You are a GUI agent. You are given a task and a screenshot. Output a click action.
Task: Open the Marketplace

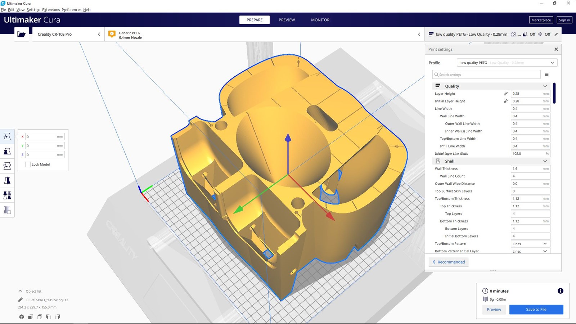[x=541, y=20]
